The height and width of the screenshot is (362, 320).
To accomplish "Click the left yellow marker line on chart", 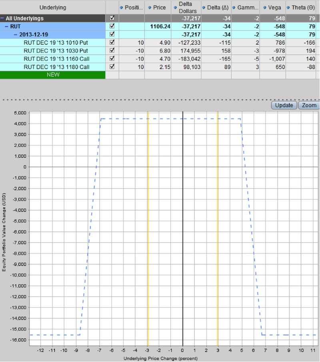I will pos(148,229).
